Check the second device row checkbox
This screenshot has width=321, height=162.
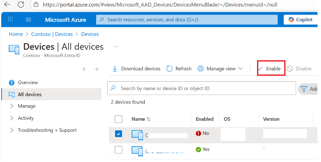(x=118, y=150)
